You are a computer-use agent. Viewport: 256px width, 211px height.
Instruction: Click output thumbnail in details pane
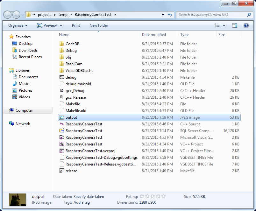pos(17,200)
